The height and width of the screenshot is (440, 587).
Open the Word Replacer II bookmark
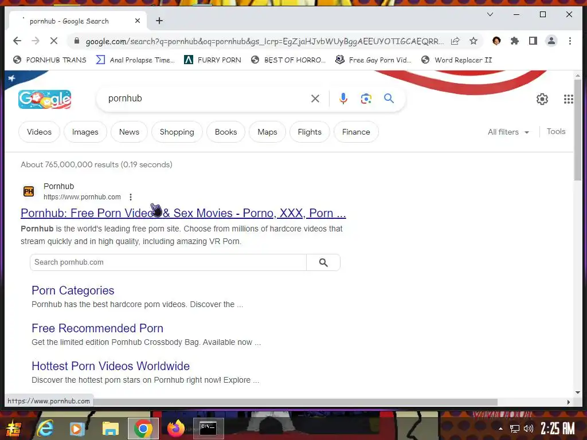[456, 60]
